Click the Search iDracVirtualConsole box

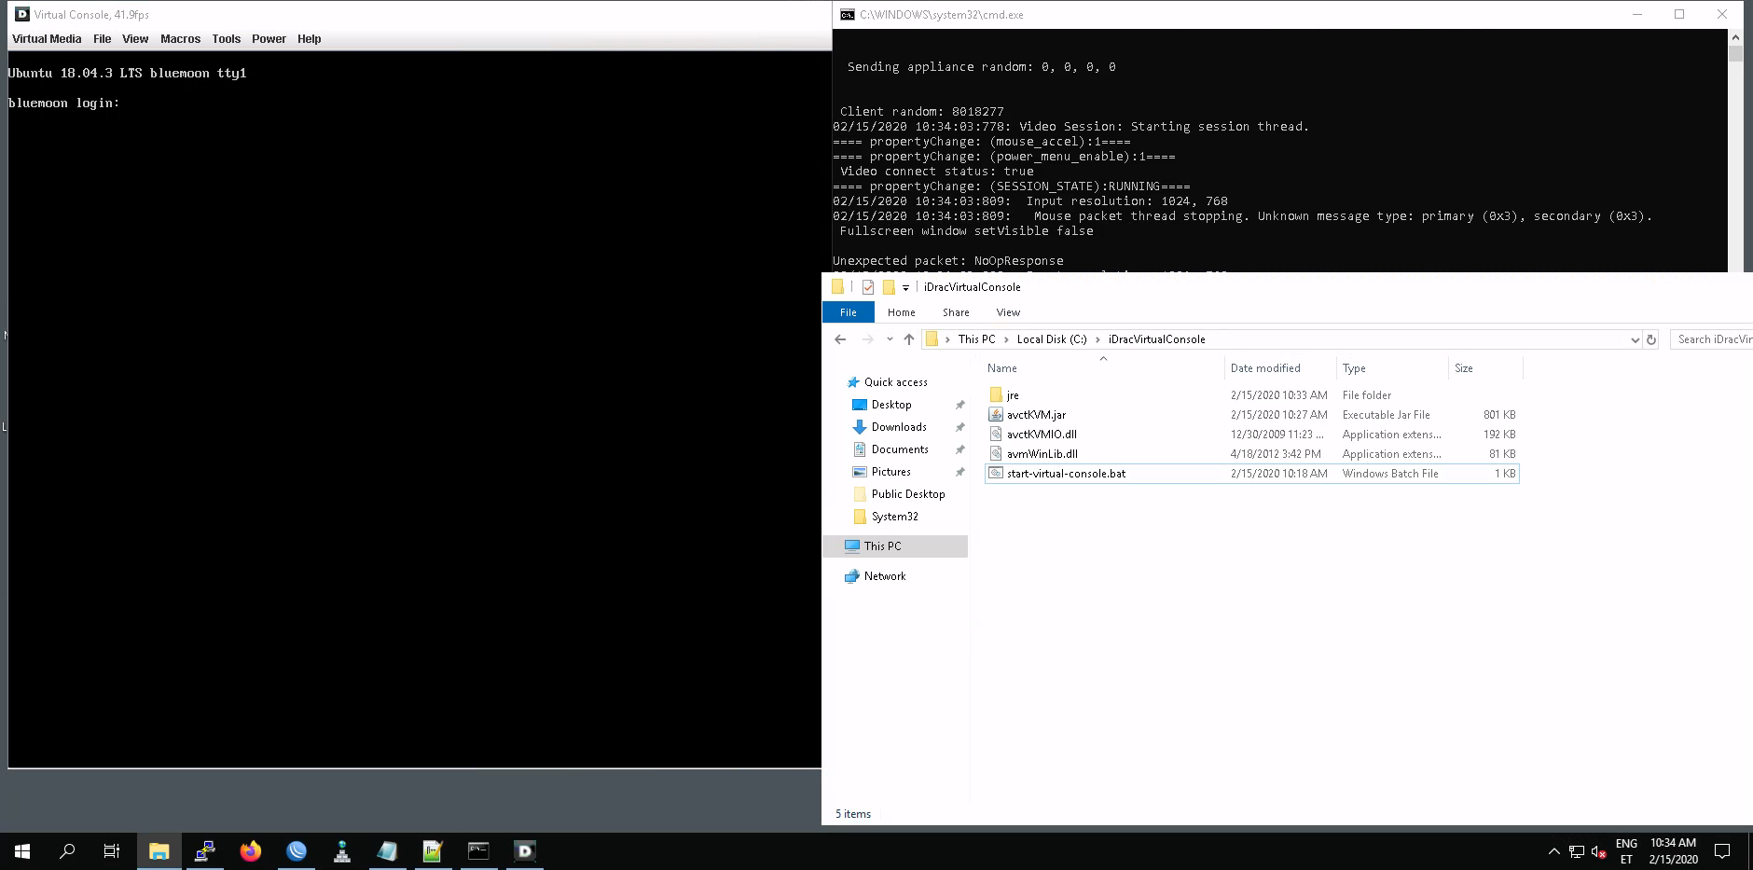click(1712, 339)
